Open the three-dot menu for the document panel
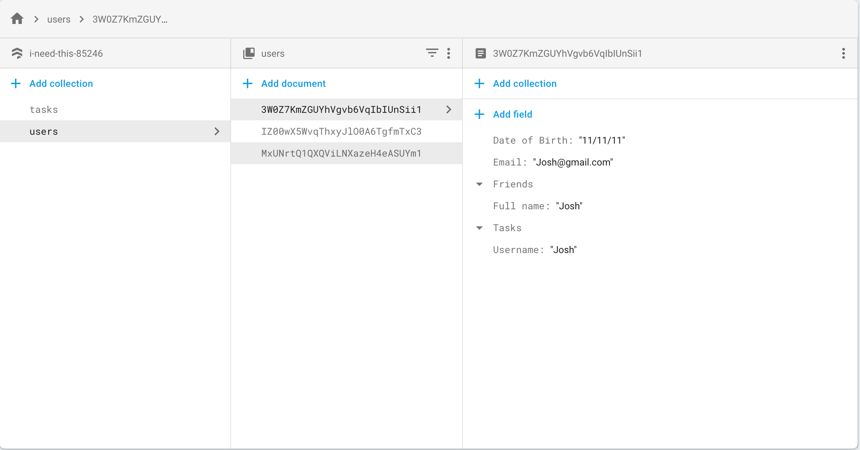 pos(843,53)
